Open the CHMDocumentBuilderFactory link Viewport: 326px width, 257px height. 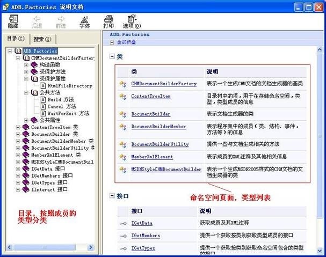(x=164, y=84)
